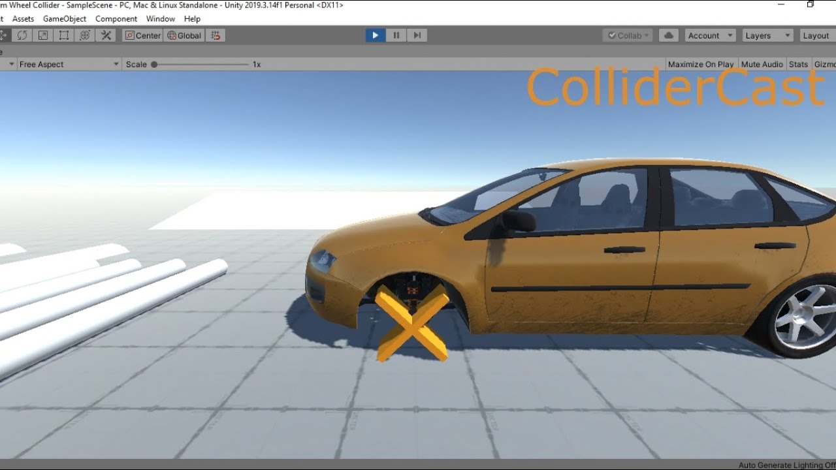Select the Scale tool
836x470 pixels.
click(43, 35)
